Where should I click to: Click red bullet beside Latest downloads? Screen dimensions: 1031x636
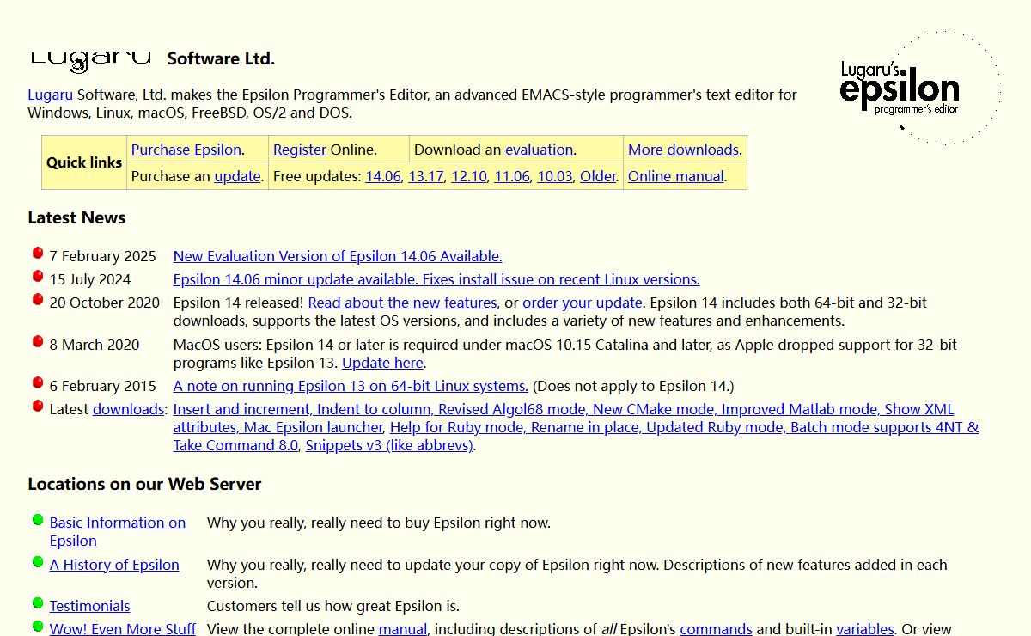pyautogui.click(x=38, y=406)
